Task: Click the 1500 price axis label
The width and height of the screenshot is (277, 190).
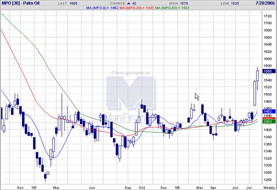Action: 267,94
